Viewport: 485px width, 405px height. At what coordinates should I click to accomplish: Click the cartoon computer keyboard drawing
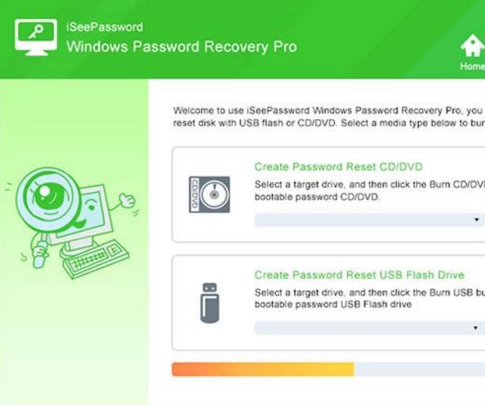coord(96,259)
